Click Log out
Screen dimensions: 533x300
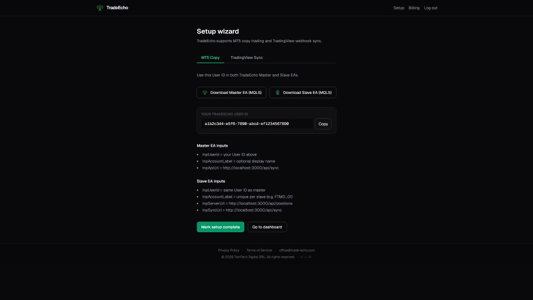431,8
